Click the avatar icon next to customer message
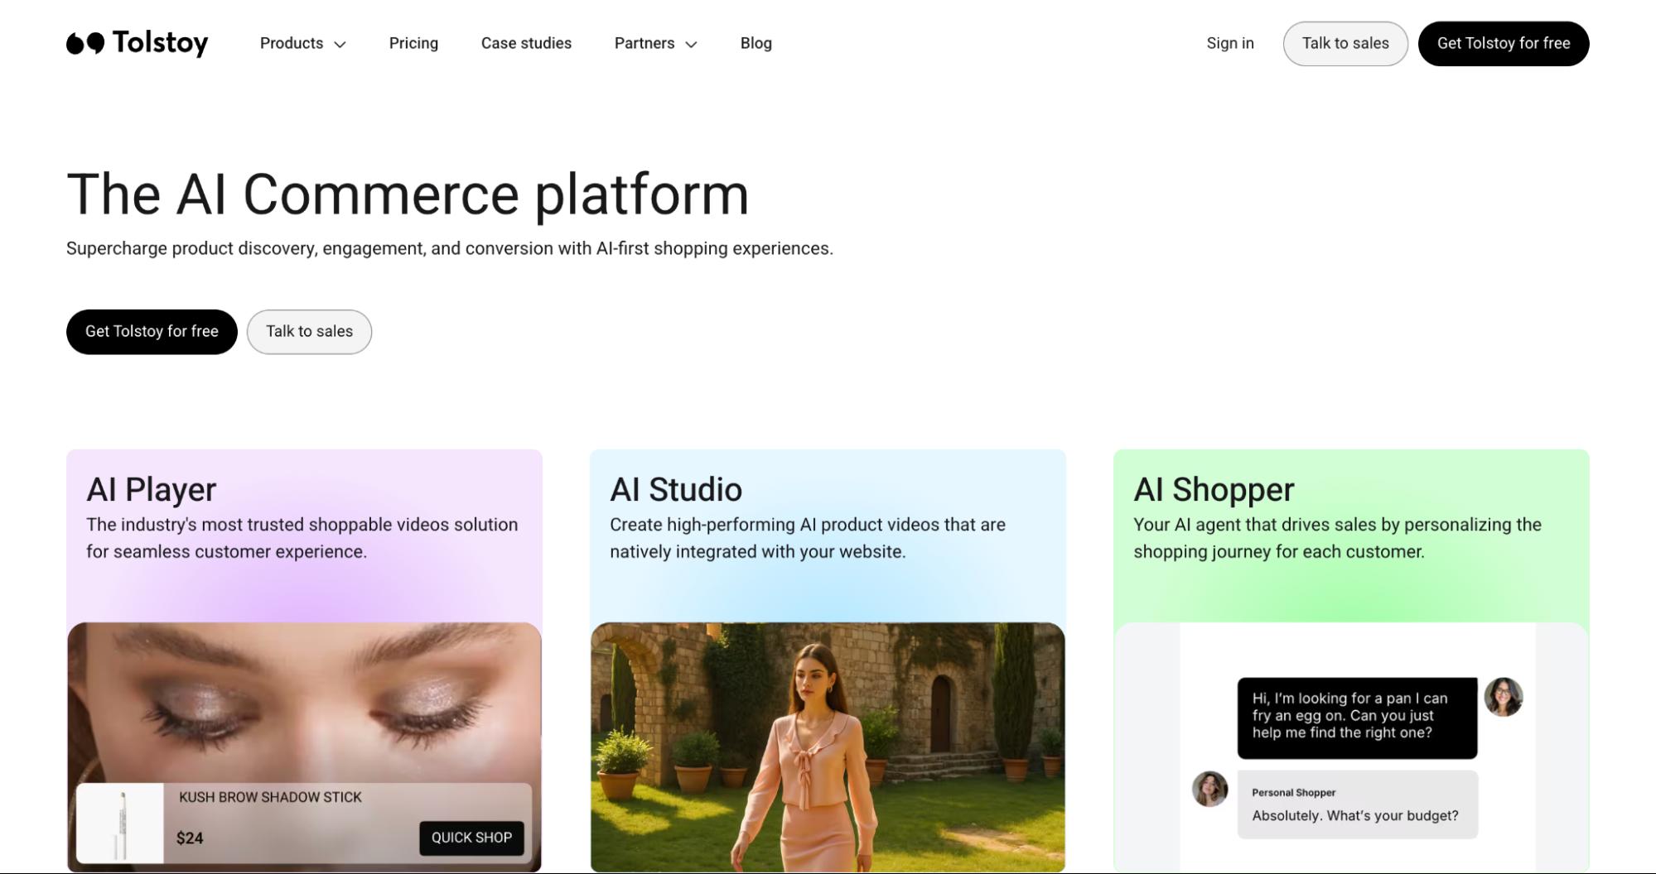1656x874 pixels. 1504,698
